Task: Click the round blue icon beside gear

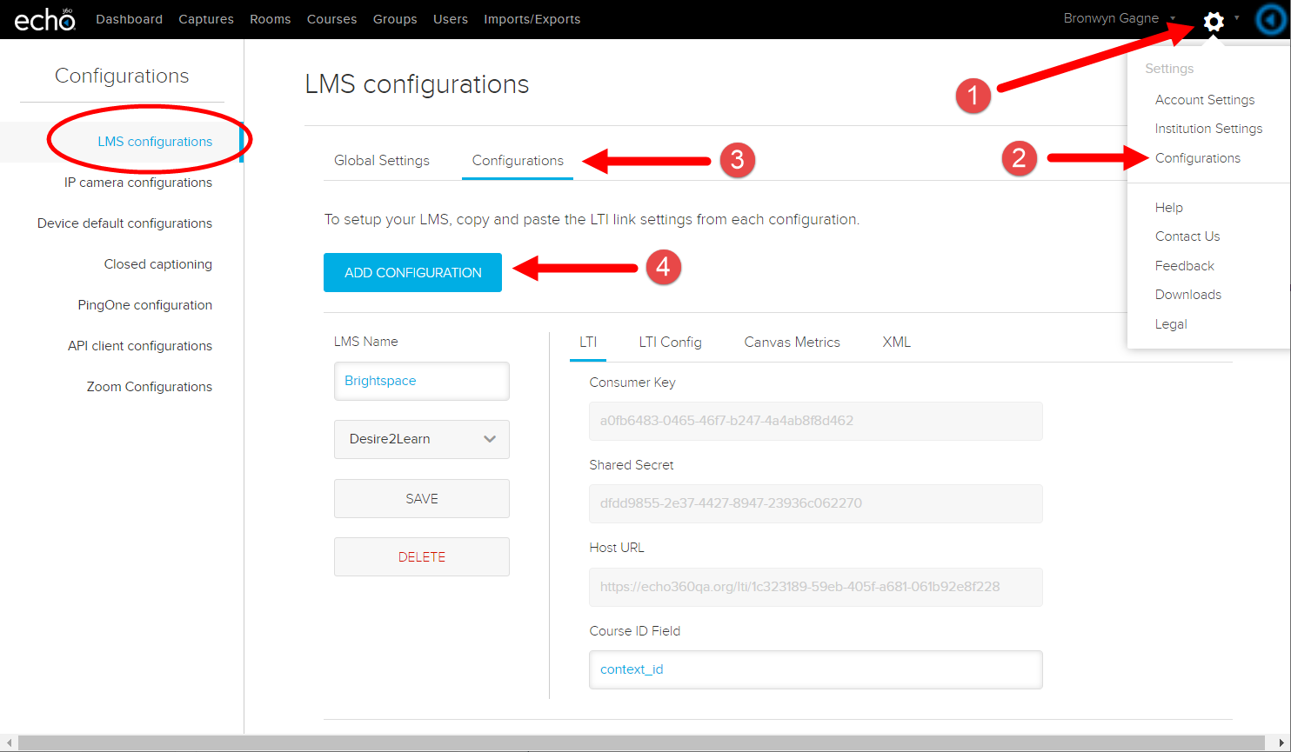Action: pos(1272,21)
